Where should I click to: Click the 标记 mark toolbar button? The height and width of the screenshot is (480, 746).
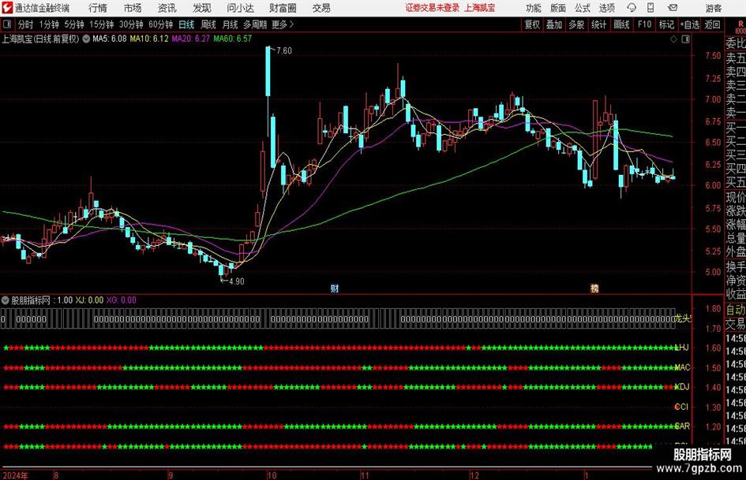tap(666, 24)
